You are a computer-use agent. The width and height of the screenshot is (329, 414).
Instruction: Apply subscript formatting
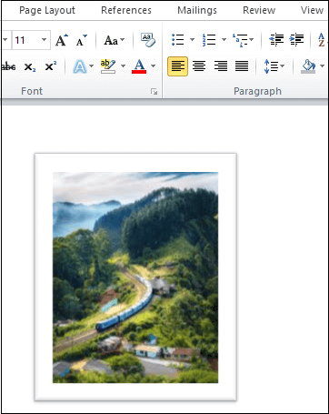click(30, 66)
